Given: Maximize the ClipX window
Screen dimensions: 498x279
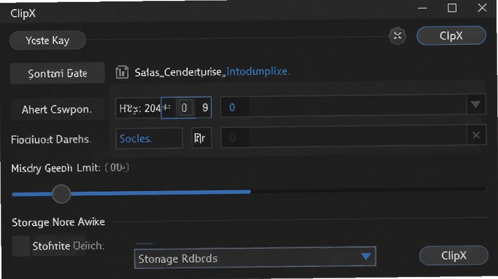Looking at the screenshot, I should (452, 8).
